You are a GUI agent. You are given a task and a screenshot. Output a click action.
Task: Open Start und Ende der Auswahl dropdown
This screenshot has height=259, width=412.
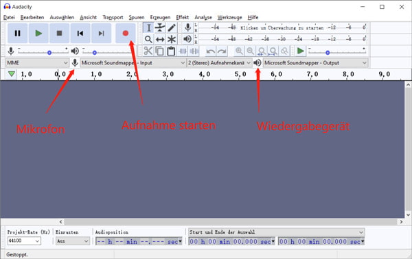pyautogui.click(x=277, y=232)
